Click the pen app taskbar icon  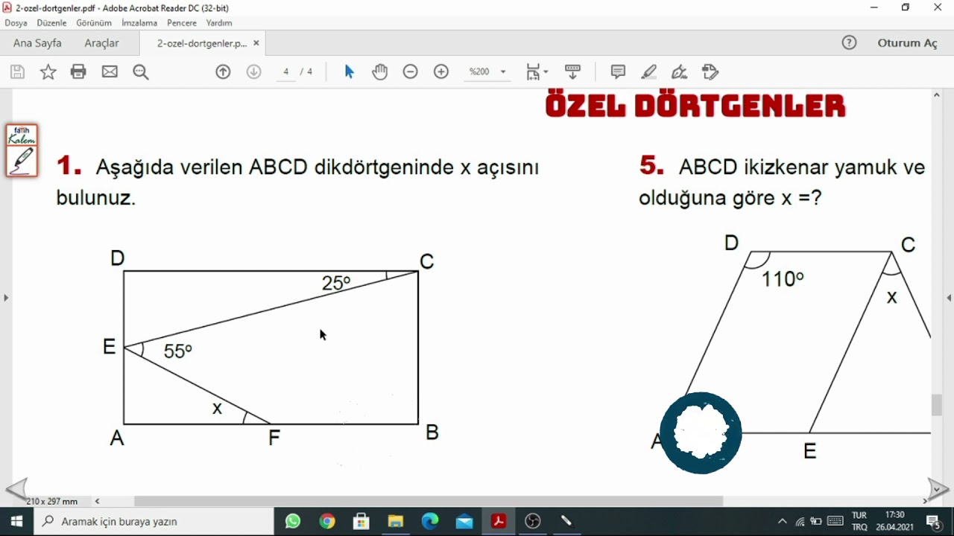567,522
